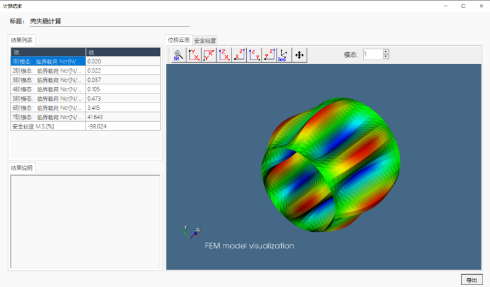The image size is (490, 287).
Task: Select the Z-up y-right plane view icon
Action: click(254, 55)
